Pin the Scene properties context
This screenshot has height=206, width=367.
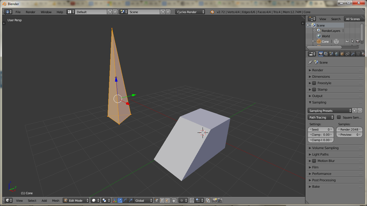(310, 62)
